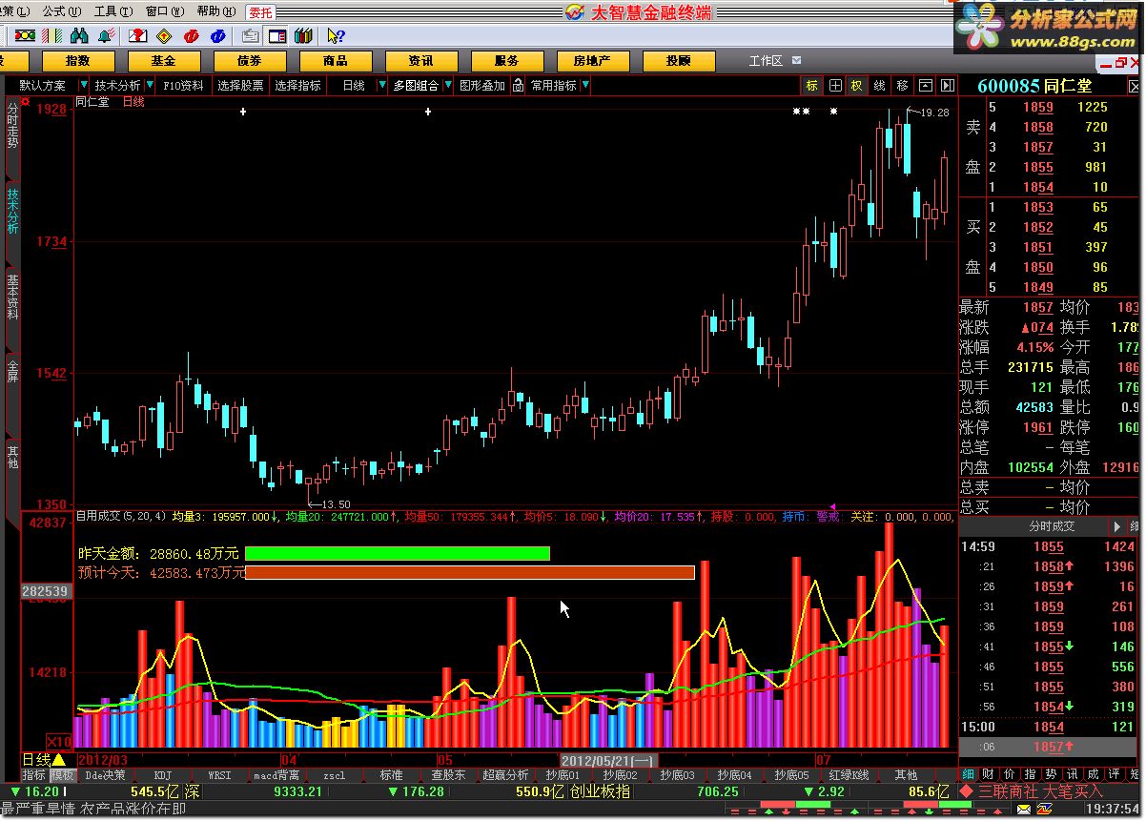Open the binoculars search tool
The width and height of the screenshot is (1146, 821).
pos(79,36)
